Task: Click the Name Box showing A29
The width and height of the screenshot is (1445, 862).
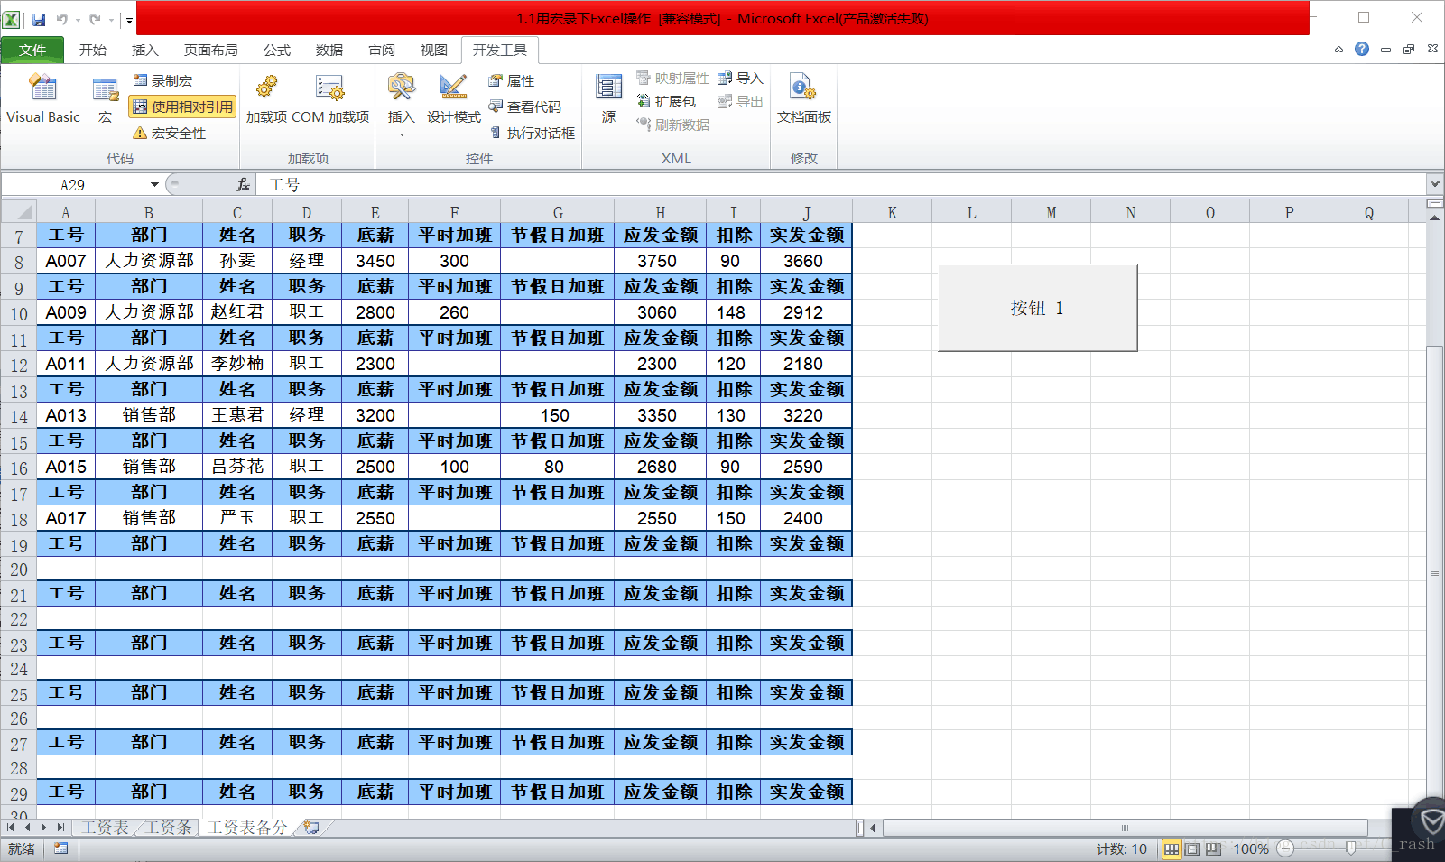Action: pyautogui.click(x=75, y=184)
